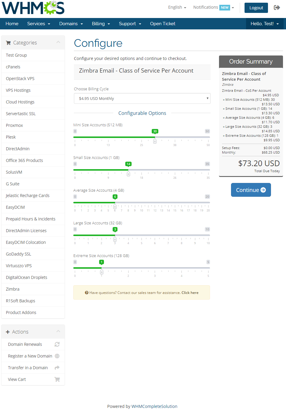This screenshot has width=286, height=413.
Task: Click the Large Size Accounts slider handle
Action: click(x=115, y=239)
